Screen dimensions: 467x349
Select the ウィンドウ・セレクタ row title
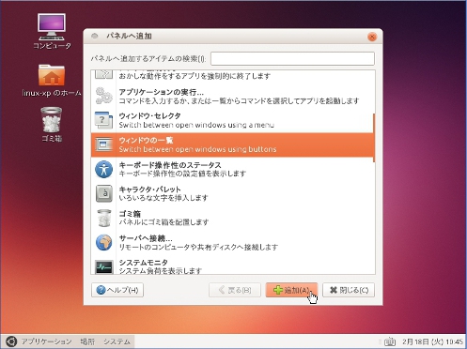click(x=149, y=116)
